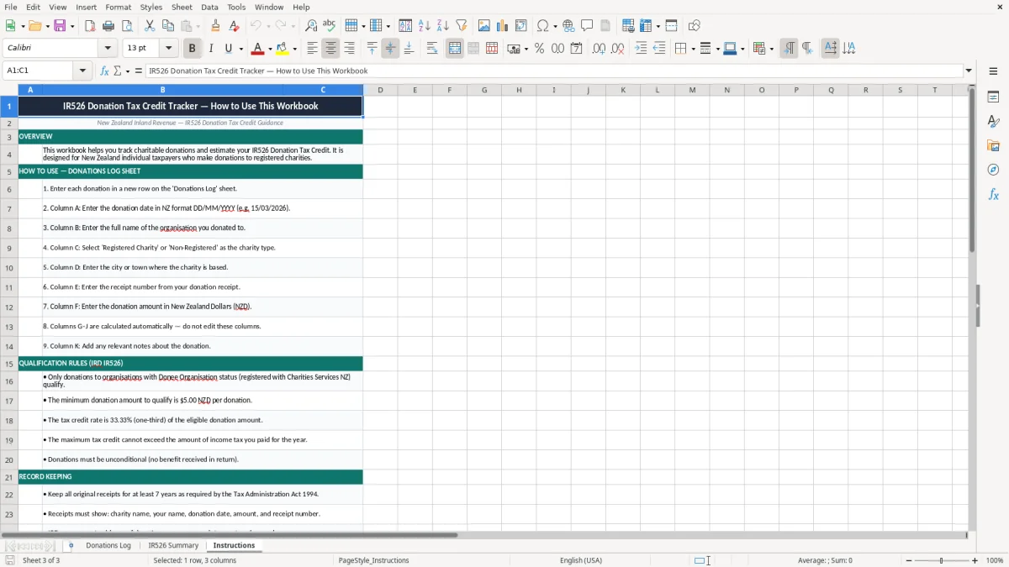Click the AutoFilter funnel icon
This screenshot has width=1009, height=567.
[462, 26]
